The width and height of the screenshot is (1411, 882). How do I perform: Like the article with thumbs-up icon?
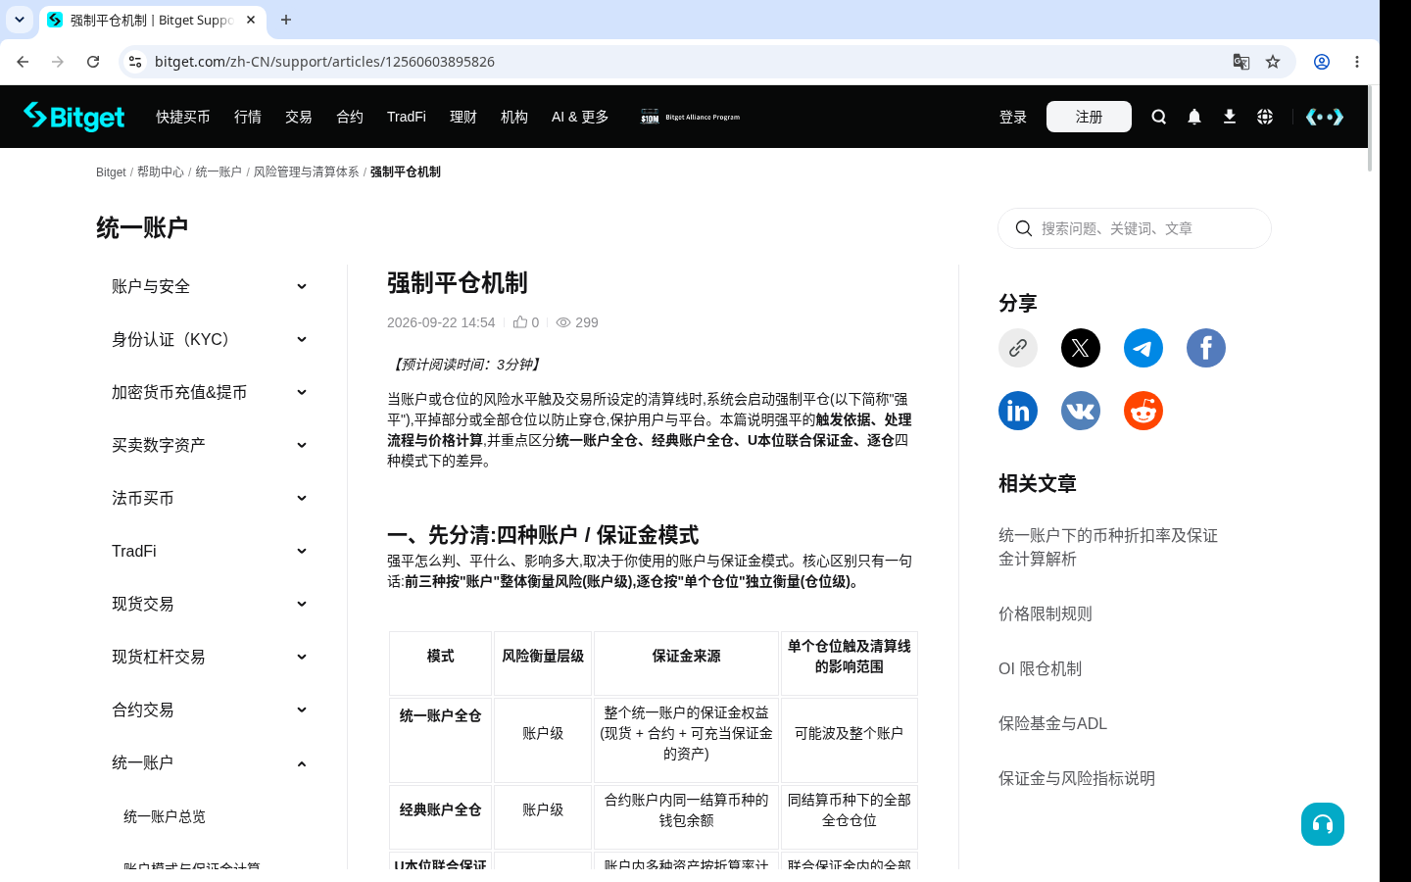pos(520,322)
